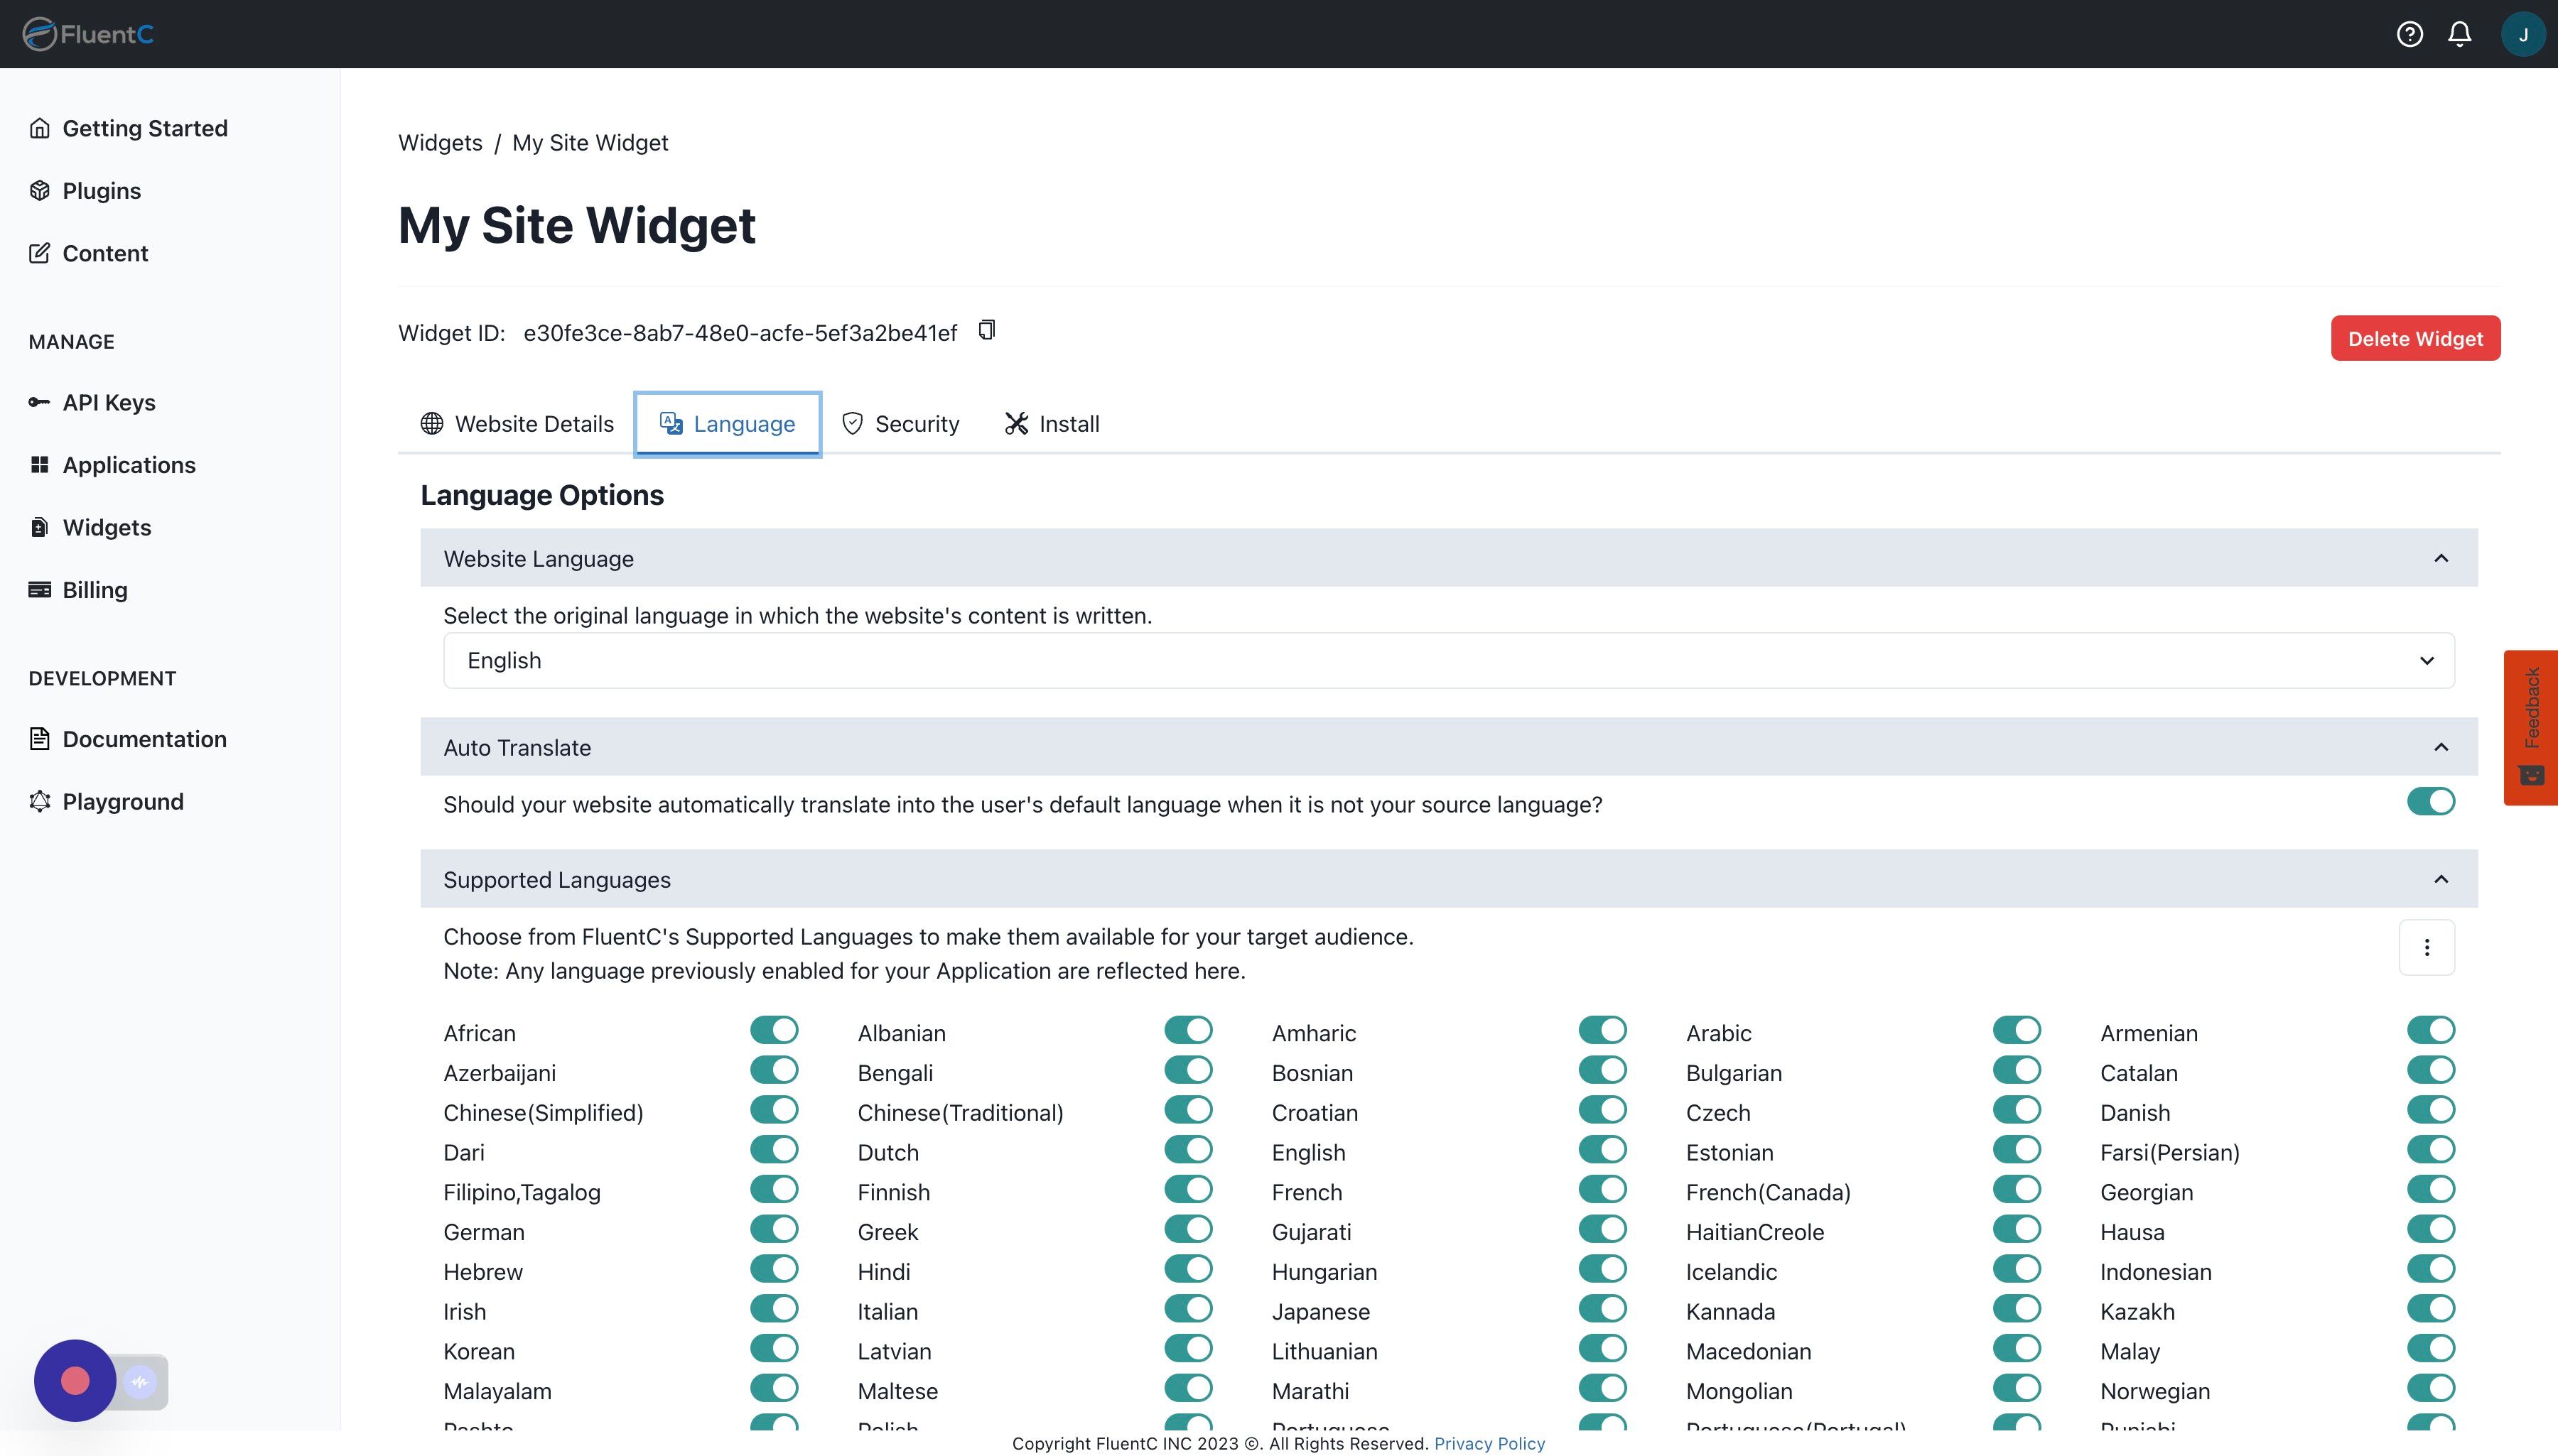
Task: Click the FluentC logo
Action: click(x=88, y=34)
